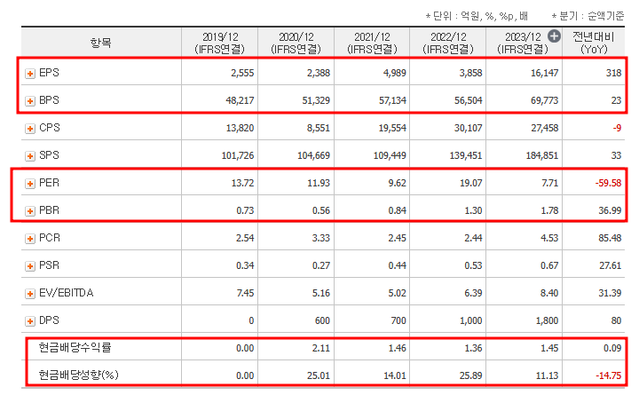Click DPS value 600
Viewport: 631px width, 395px height.
click(323, 320)
